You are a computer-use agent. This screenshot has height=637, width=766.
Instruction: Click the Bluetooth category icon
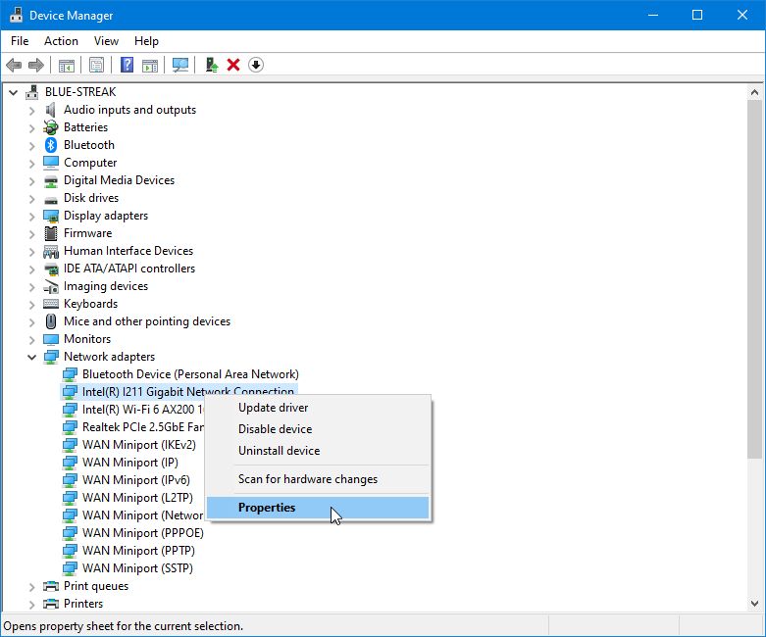point(51,145)
